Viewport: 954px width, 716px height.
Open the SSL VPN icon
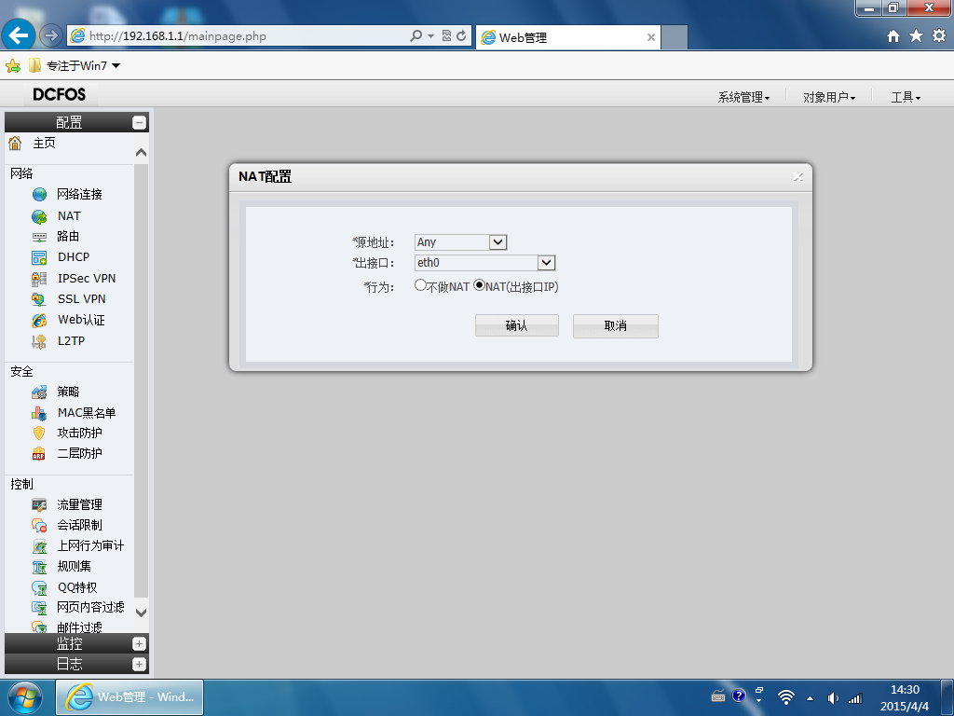tap(39, 299)
